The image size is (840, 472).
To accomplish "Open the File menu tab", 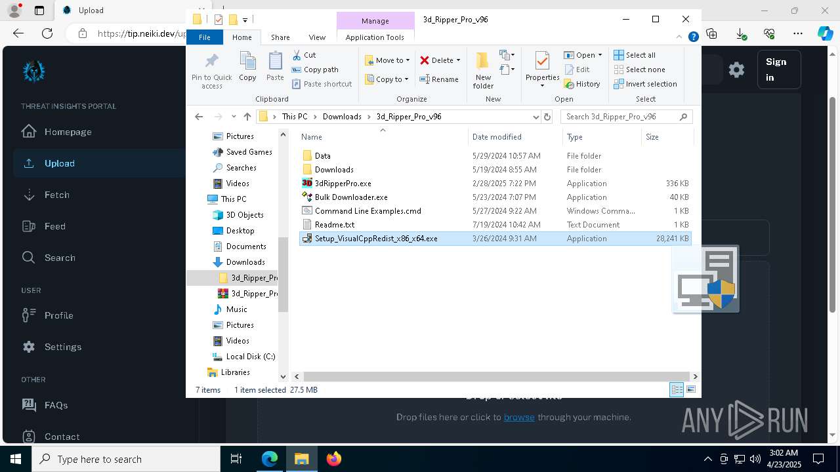I will (205, 37).
